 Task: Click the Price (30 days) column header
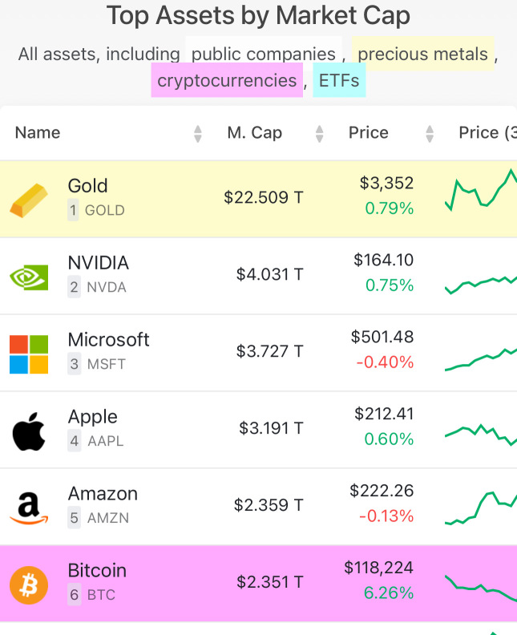pos(487,133)
